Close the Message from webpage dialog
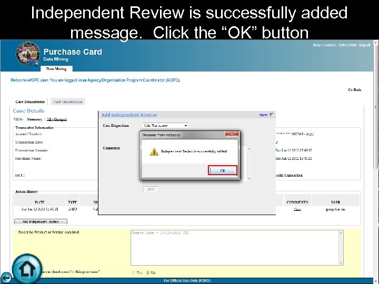Viewport: 379px width, 284px height. coord(231,134)
